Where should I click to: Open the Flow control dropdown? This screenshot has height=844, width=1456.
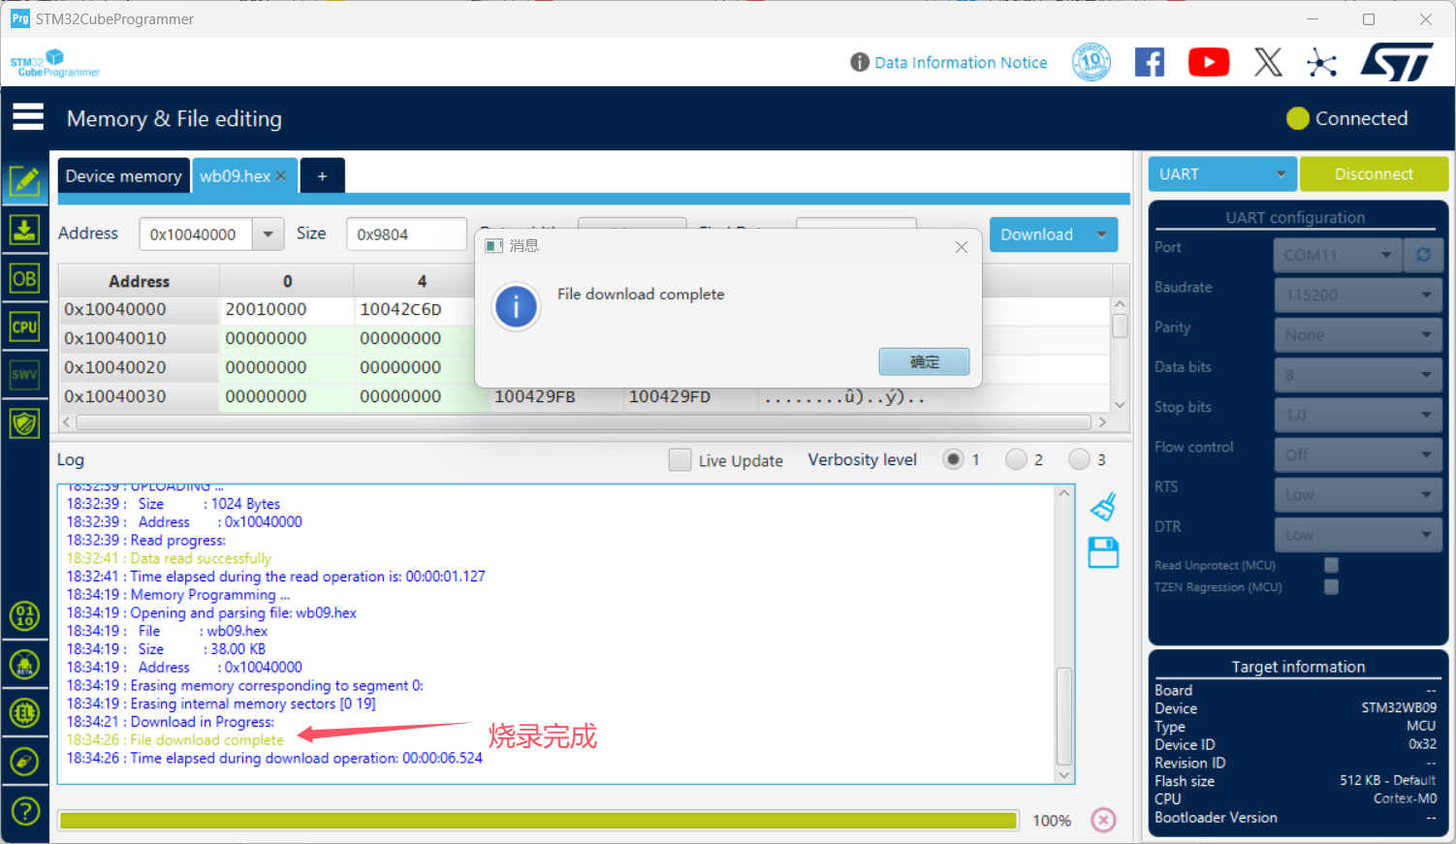1358,454
